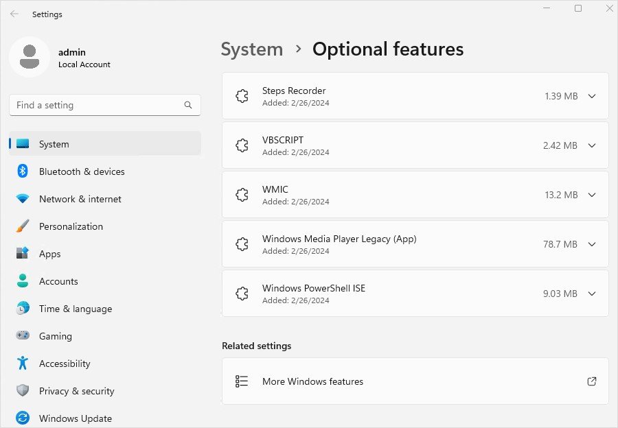The width and height of the screenshot is (618, 428).
Task: Open Bluetooth & devices settings icon
Action: [21, 171]
